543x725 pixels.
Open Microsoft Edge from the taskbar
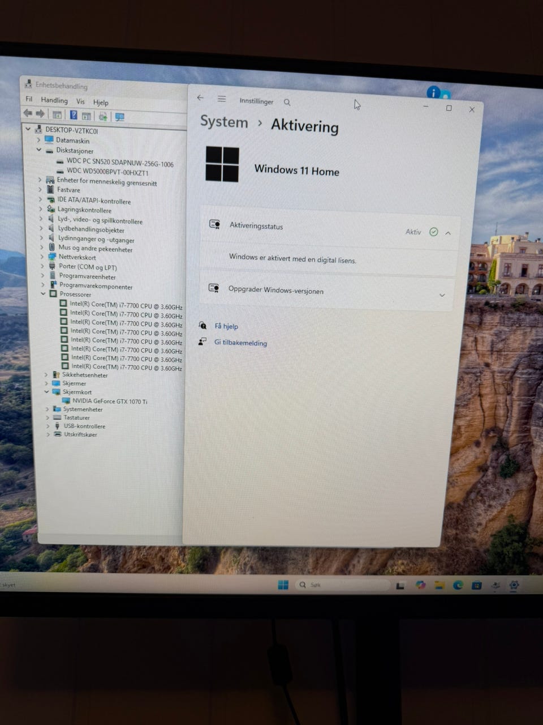[x=458, y=585]
